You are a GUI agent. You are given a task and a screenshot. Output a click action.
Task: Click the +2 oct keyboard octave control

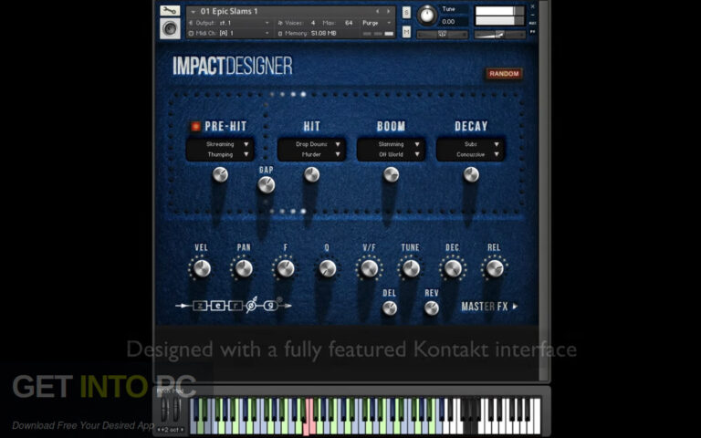(x=171, y=430)
